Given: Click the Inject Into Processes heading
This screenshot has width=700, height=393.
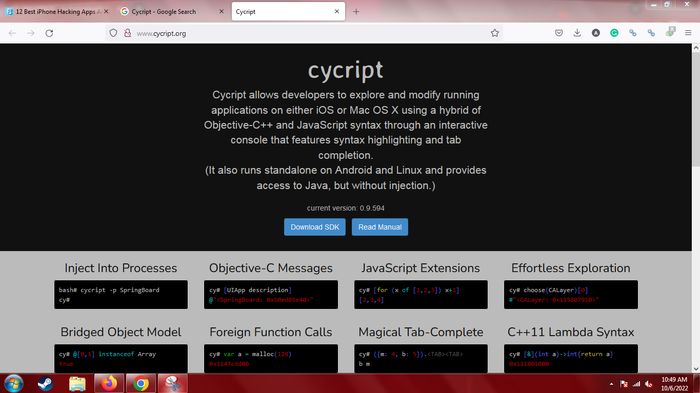Looking at the screenshot, I should (x=121, y=268).
